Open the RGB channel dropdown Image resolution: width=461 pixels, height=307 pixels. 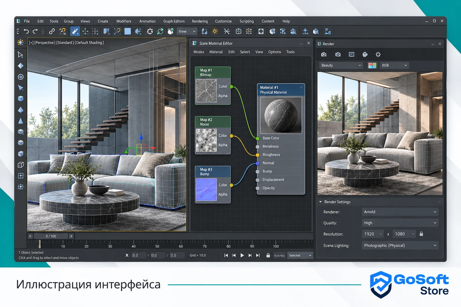[394, 65]
